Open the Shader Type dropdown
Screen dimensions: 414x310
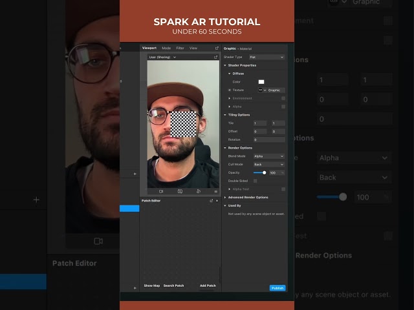(267, 57)
